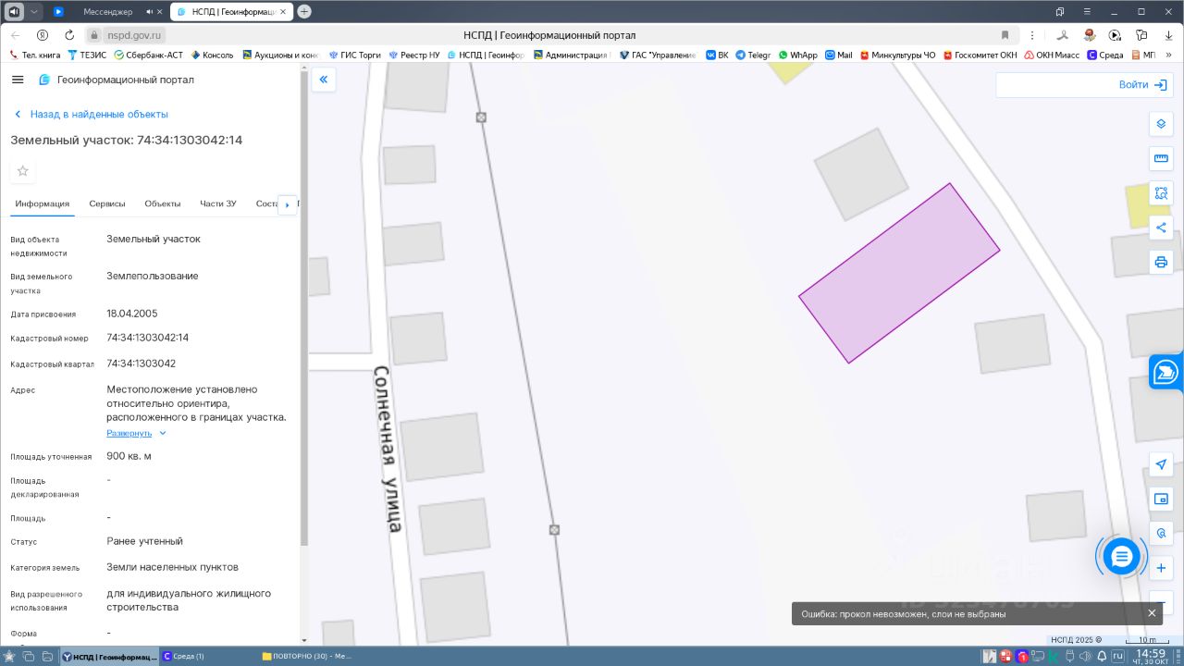Print the map with printer icon
1184x666 pixels.
(1161, 262)
